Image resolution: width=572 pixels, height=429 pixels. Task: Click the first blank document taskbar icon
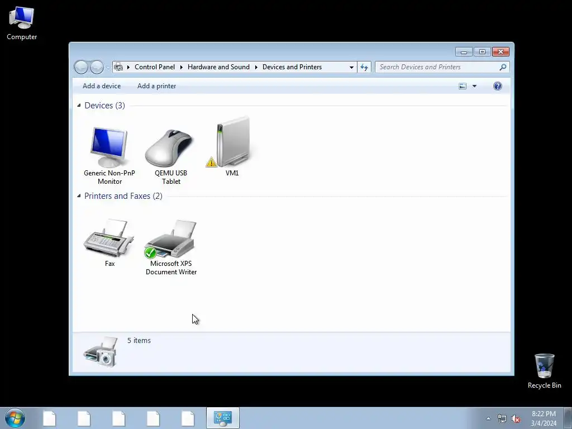point(49,418)
